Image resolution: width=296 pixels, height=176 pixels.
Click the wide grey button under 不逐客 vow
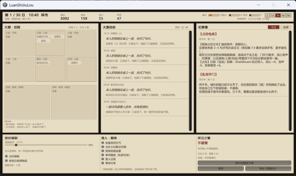point(244,163)
